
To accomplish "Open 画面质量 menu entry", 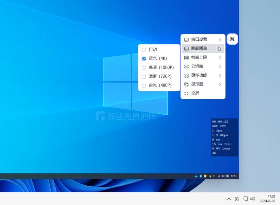I will [x=203, y=49].
